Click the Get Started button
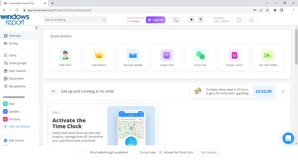 [209, 152]
